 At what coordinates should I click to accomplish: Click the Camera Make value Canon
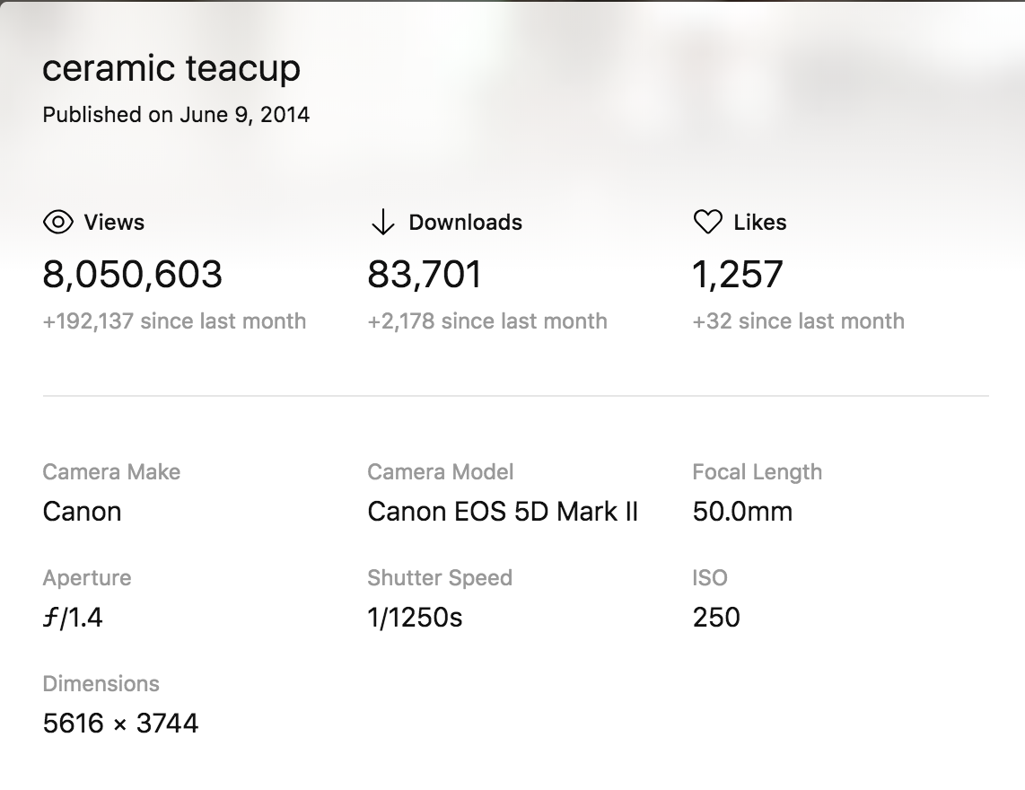pos(82,512)
